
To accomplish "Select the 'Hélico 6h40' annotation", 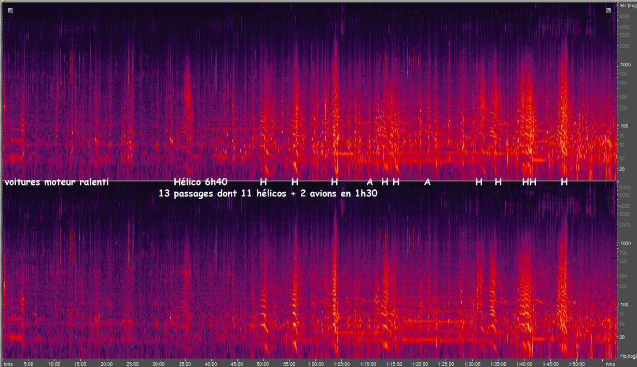I will pos(201,182).
